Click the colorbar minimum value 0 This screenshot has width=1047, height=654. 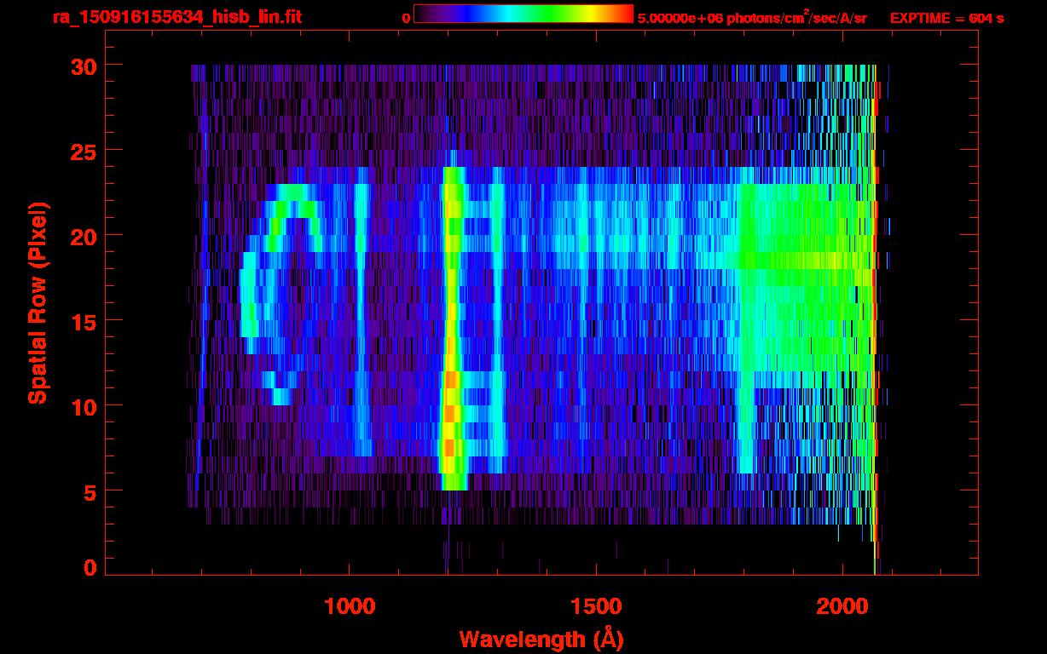click(x=406, y=18)
